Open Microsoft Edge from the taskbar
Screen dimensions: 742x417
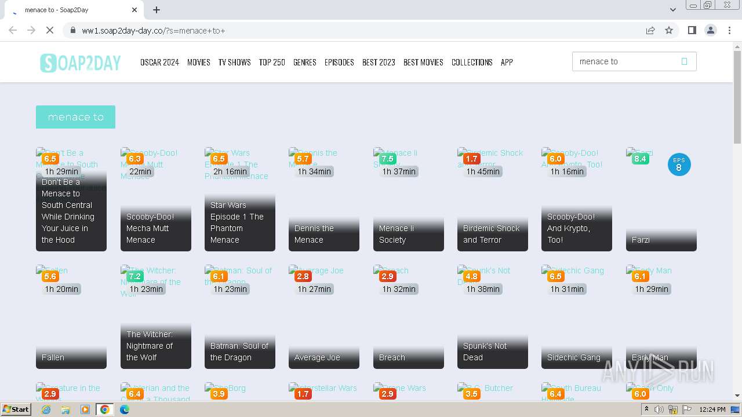[125, 409]
